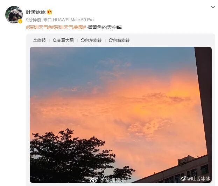This screenshot has height=186, width=218.
Task: Open the post options chevron menu
Action: pos(213,7)
